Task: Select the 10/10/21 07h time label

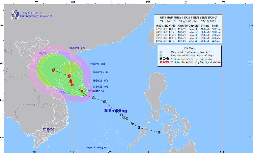Action: pyautogui.click(x=78, y=48)
